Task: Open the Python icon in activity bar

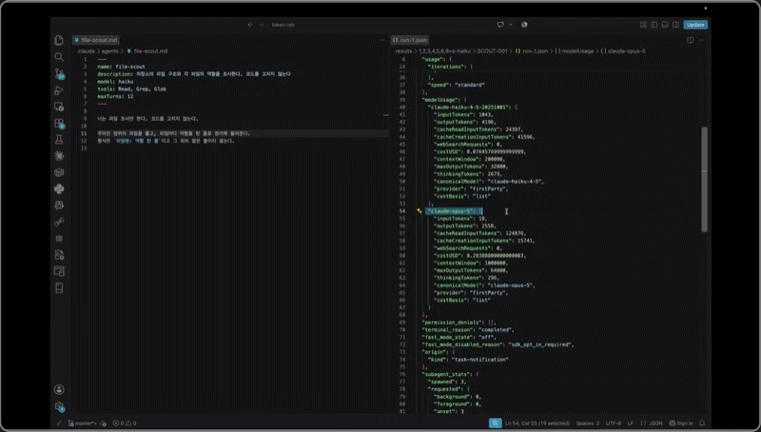Action: pos(59,188)
